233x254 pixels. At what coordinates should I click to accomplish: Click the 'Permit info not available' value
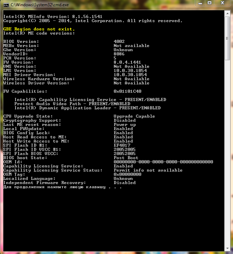coord(148,170)
